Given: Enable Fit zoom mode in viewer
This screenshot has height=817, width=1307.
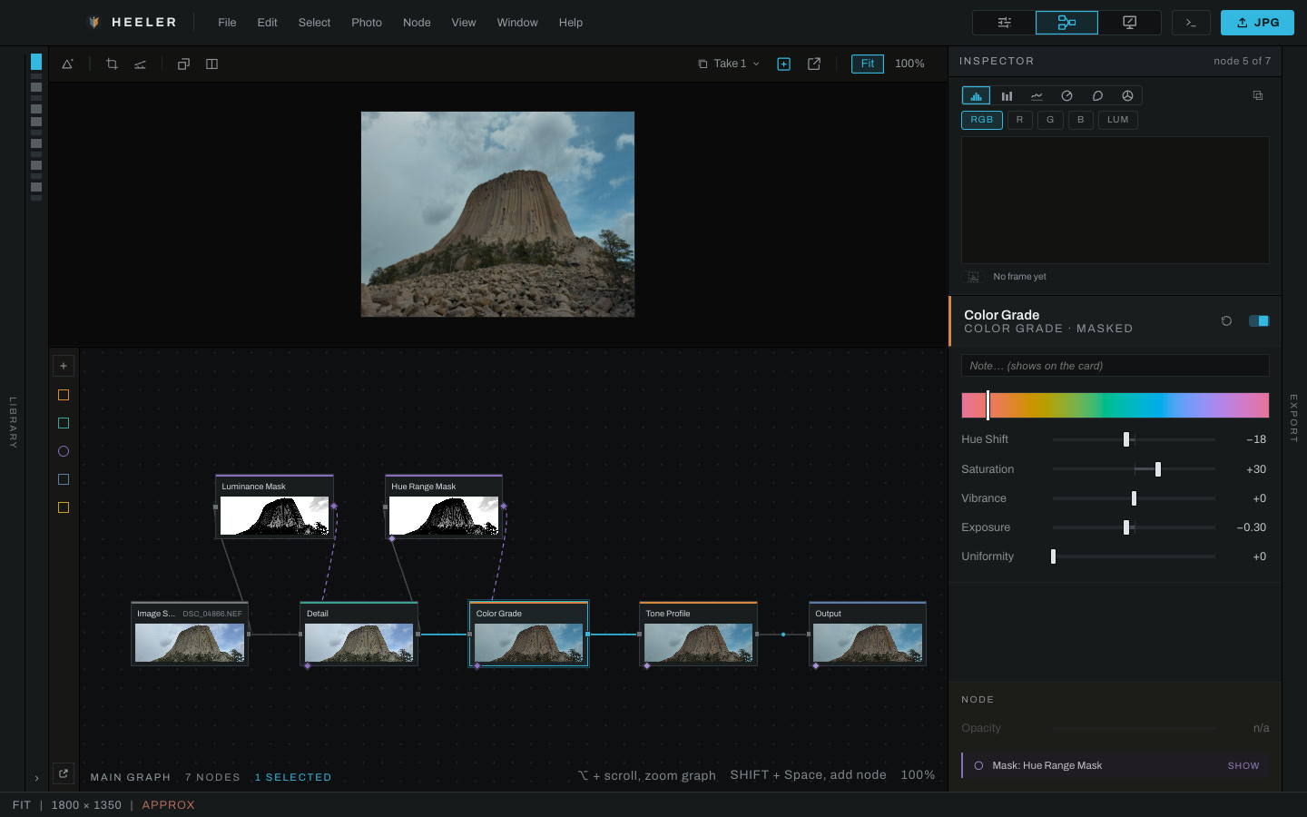Looking at the screenshot, I should pyautogui.click(x=868, y=64).
